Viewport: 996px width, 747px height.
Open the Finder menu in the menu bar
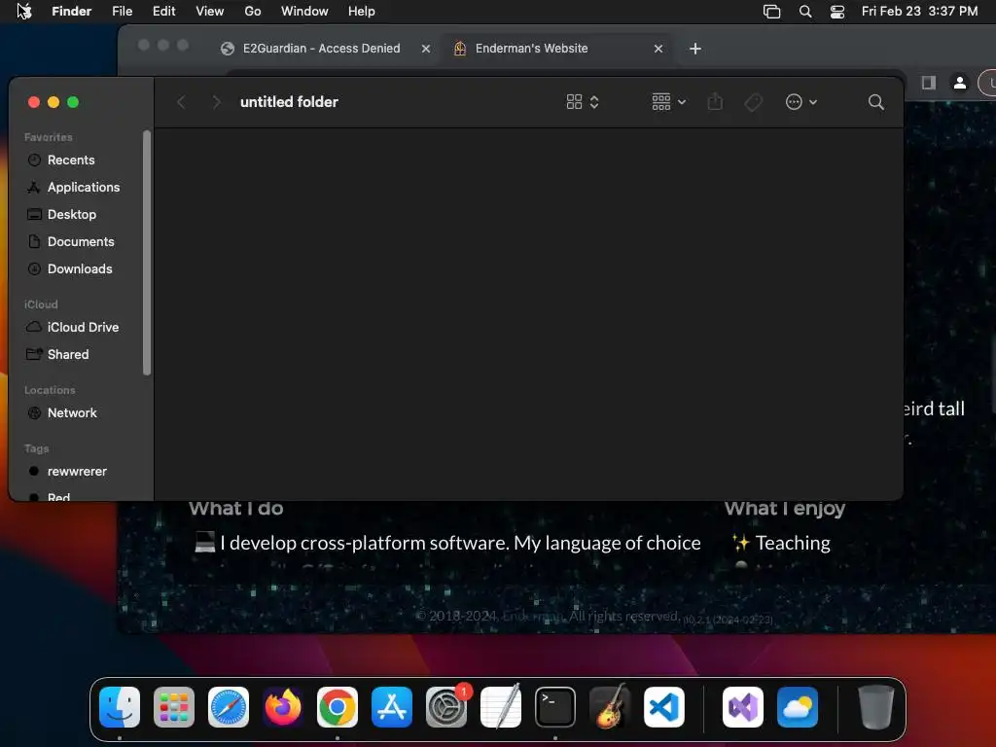[x=72, y=12]
